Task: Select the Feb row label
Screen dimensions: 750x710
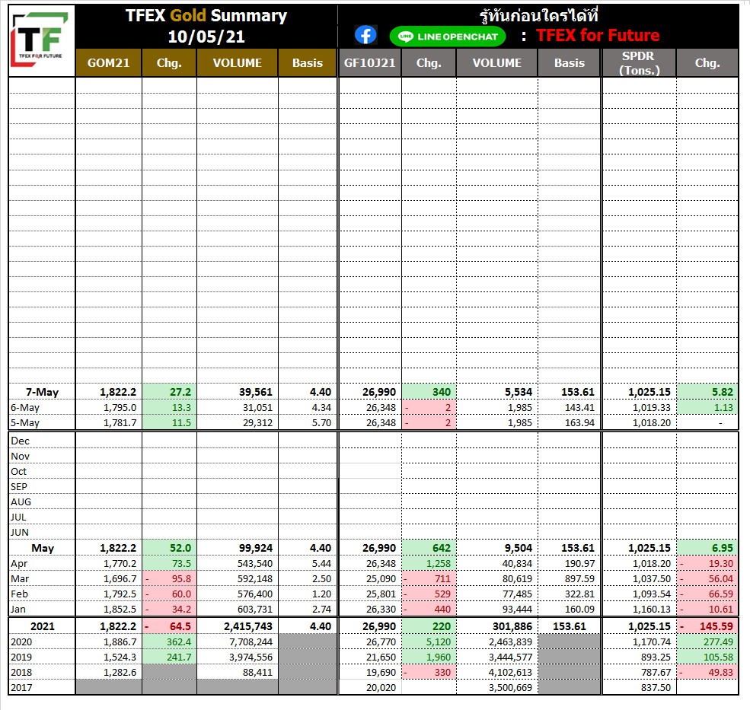Action: pos(20,594)
